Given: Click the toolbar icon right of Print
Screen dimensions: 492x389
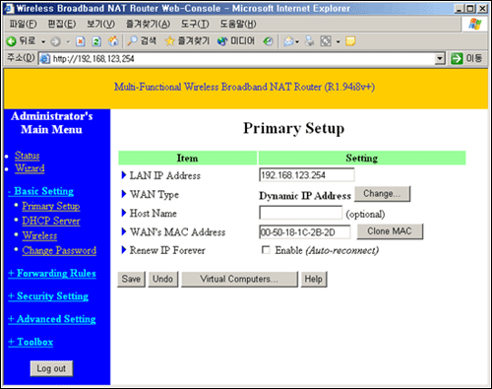Looking at the screenshot, I should [x=326, y=41].
